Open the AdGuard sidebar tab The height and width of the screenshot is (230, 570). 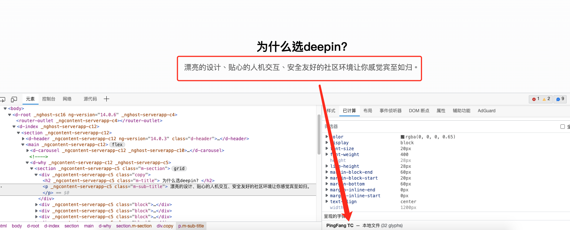click(486, 111)
